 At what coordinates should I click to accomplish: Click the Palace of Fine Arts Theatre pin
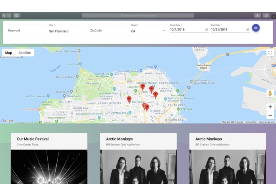point(112,75)
